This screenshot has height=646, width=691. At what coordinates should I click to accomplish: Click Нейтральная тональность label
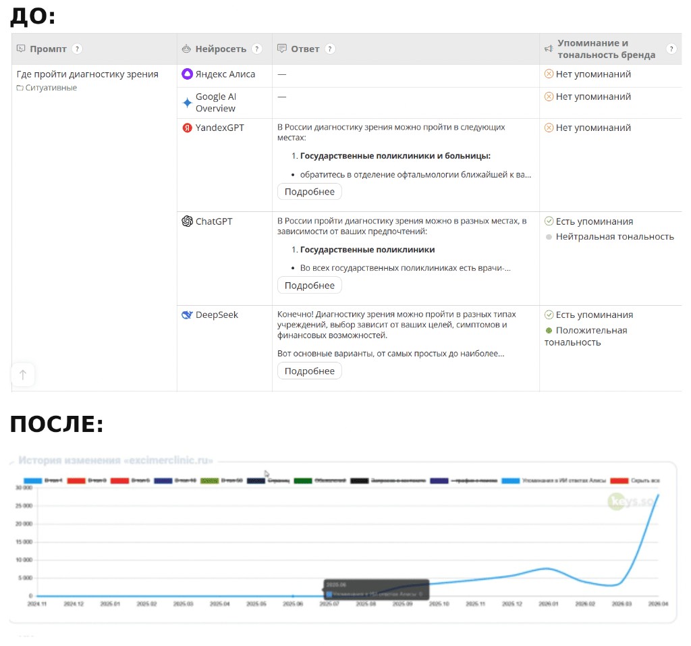click(615, 237)
